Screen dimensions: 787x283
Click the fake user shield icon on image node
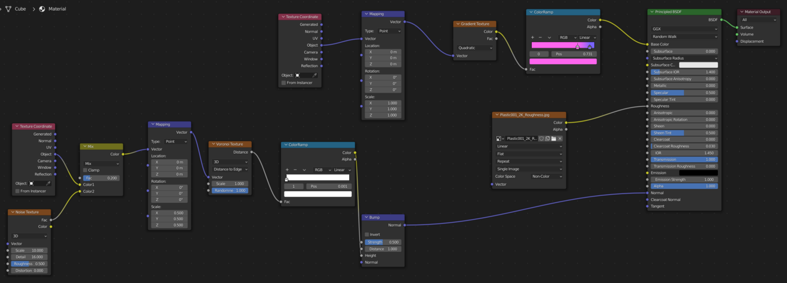[541, 138]
